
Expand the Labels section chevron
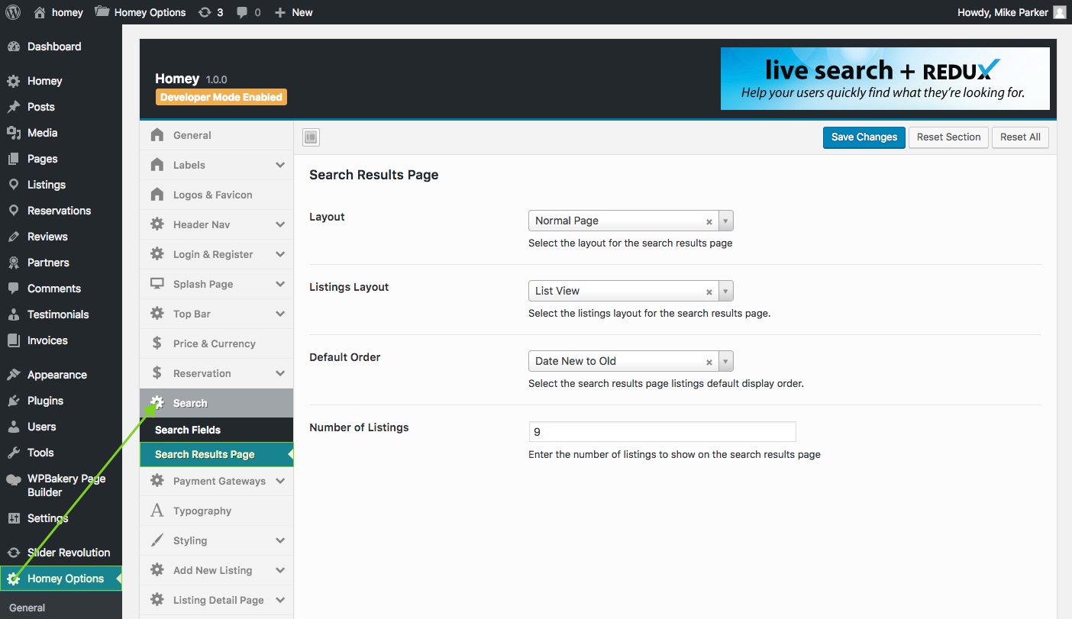[x=280, y=165]
